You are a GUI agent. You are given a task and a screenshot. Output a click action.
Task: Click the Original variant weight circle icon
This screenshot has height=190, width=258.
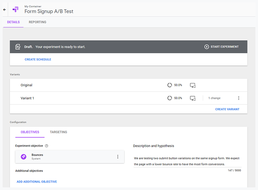pos(170,85)
